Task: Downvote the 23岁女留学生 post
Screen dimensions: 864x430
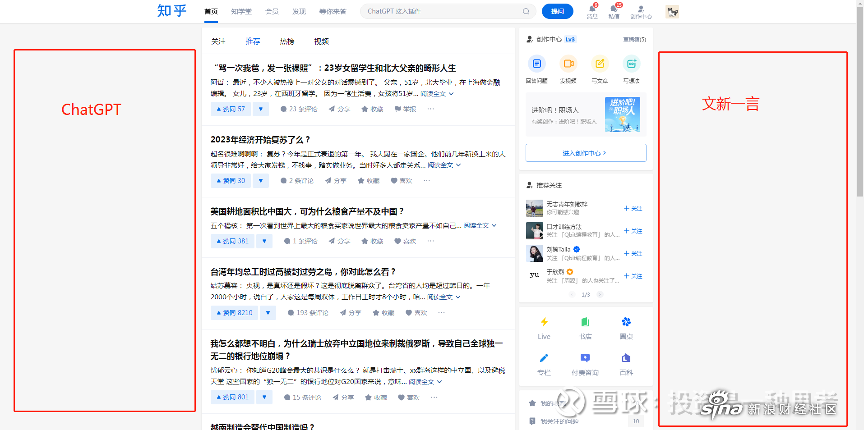Action: point(261,109)
